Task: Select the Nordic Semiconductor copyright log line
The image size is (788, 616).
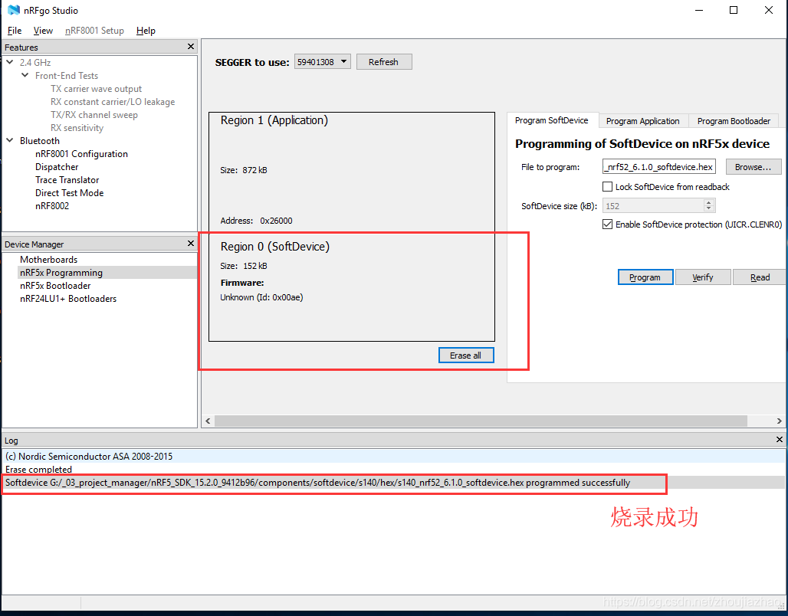Action: click(x=393, y=456)
